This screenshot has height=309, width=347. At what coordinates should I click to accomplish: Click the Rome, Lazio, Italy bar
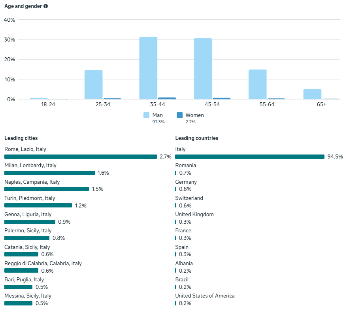[81, 156]
